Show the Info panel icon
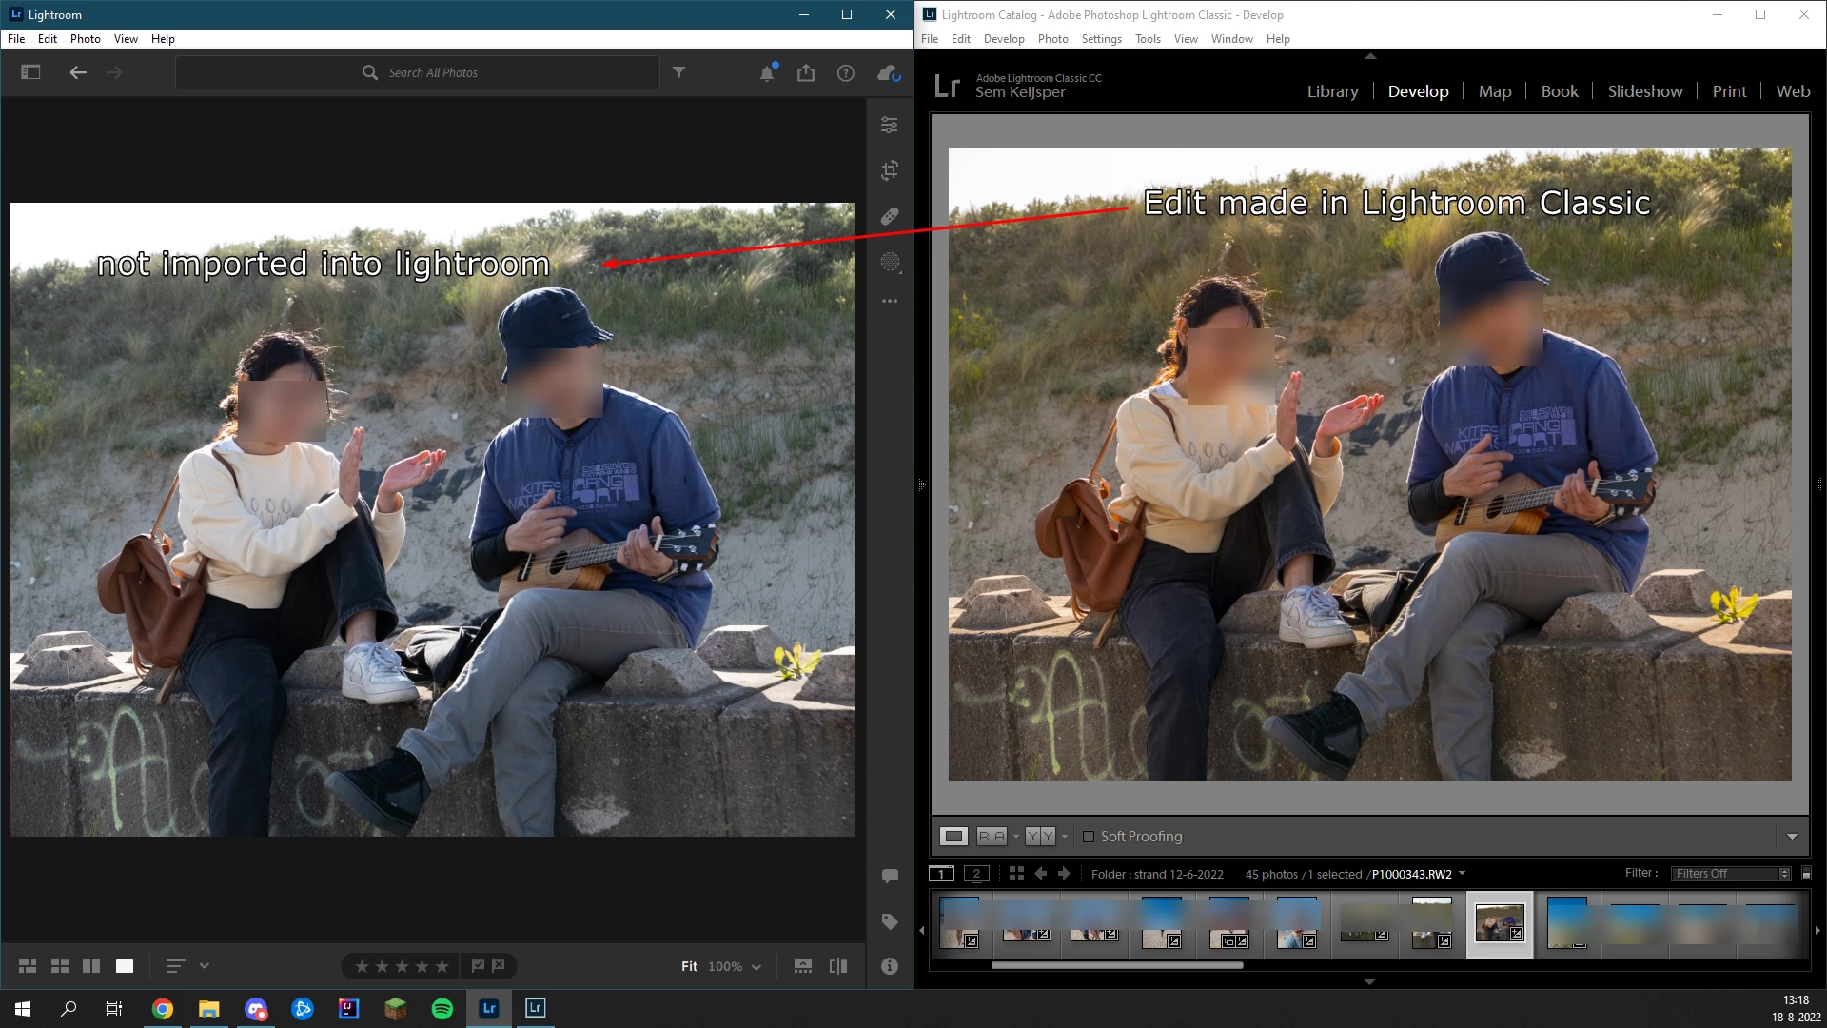 point(889,966)
